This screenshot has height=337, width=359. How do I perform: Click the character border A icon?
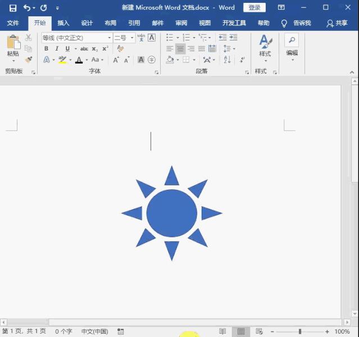coord(152,38)
